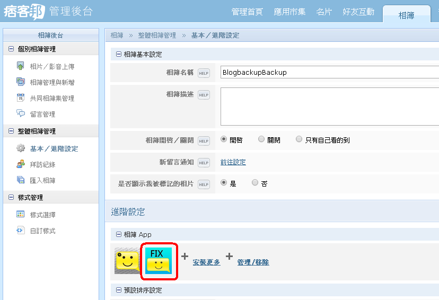Screen dimensions: 439x300
Task: Open 相簿管理與新增 in sidebar
Action: (52, 83)
